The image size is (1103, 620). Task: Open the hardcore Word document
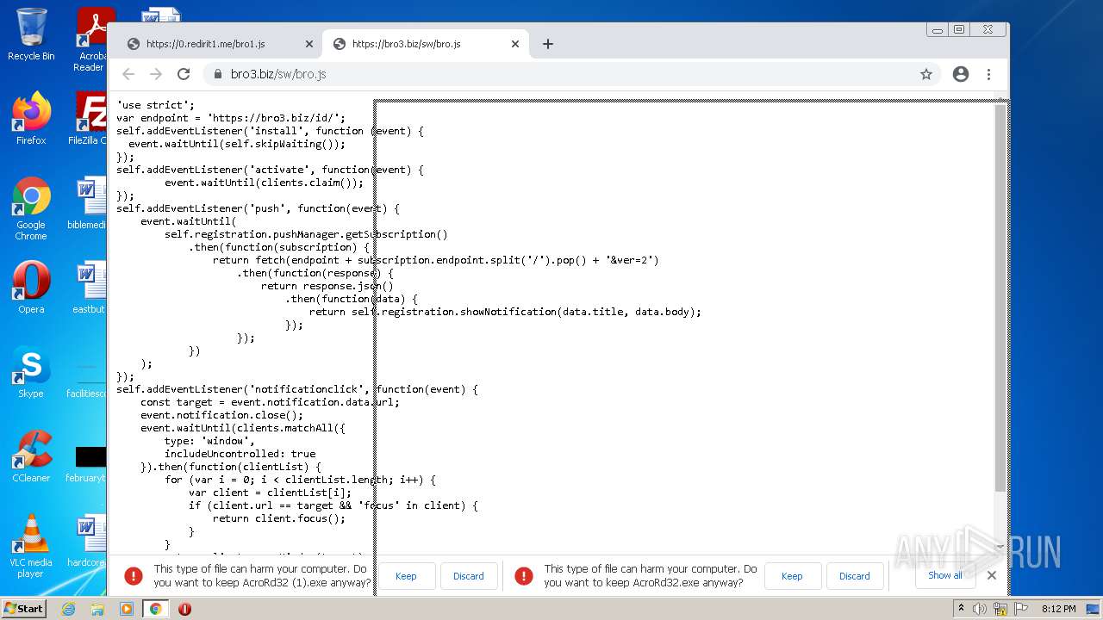point(88,541)
